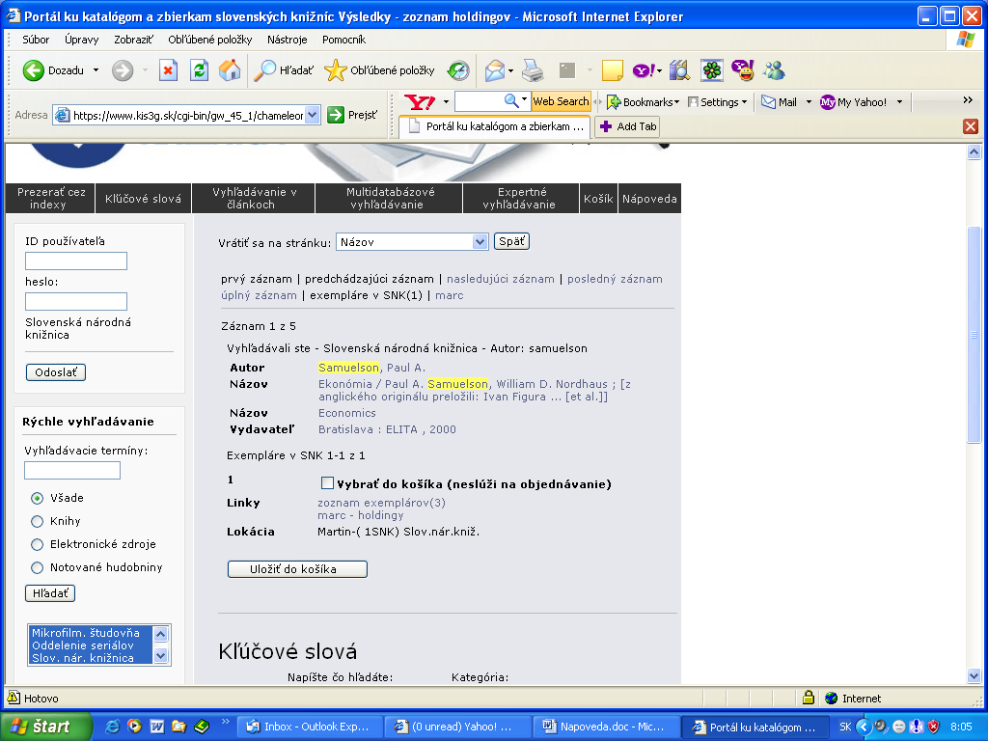988x741 pixels.
Task: Switch to Expertné vyhľadávanie tab
Action: [x=520, y=198]
